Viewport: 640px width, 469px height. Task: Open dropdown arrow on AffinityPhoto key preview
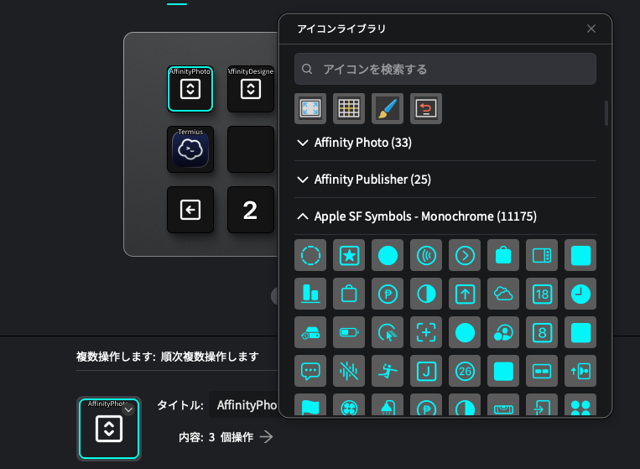[128, 409]
